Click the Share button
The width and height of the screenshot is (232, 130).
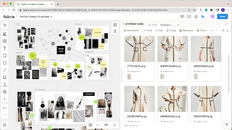tap(222, 17)
